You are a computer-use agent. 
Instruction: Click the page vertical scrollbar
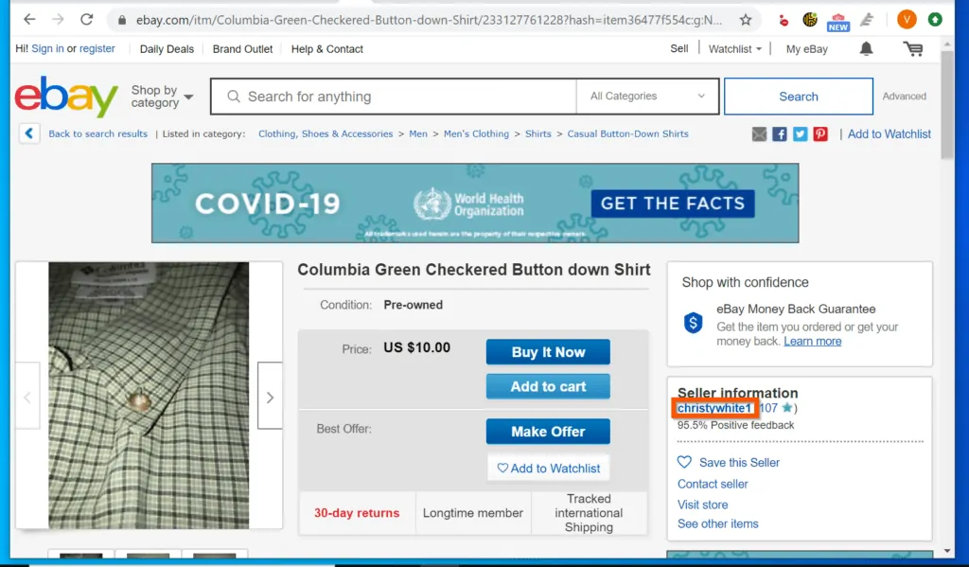click(x=947, y=105)
